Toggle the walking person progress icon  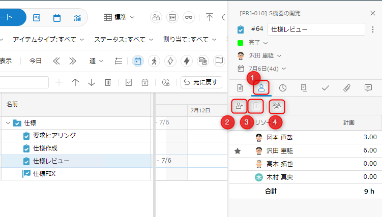click(x=154, y=61)
